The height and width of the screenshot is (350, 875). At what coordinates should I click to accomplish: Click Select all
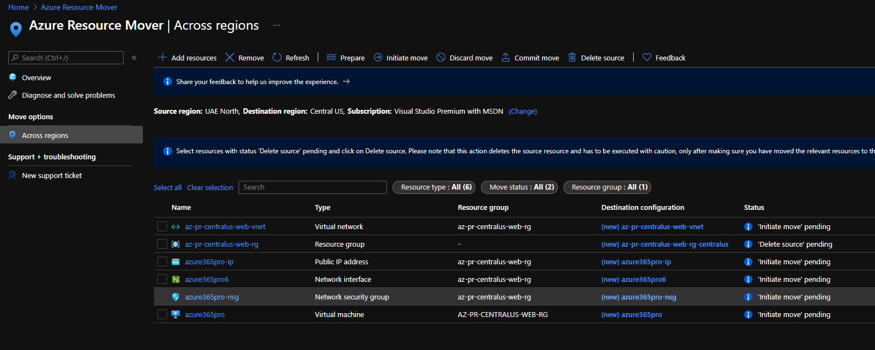(168, 187)
